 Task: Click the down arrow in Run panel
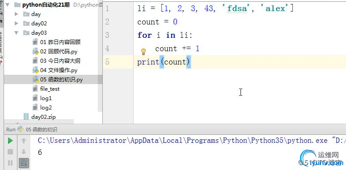pyautogui.click(x=24, y=152)
